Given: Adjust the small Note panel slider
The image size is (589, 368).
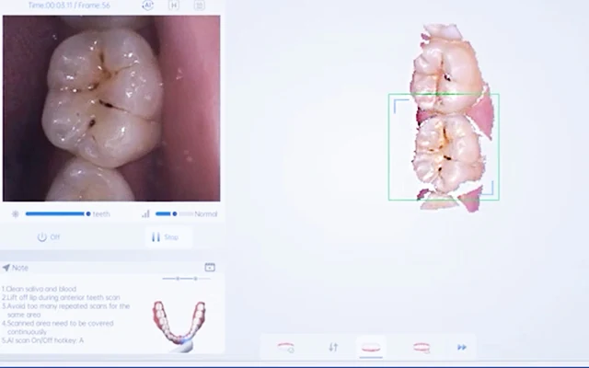Looking at the screenshot, I should (x=186, y=279).
